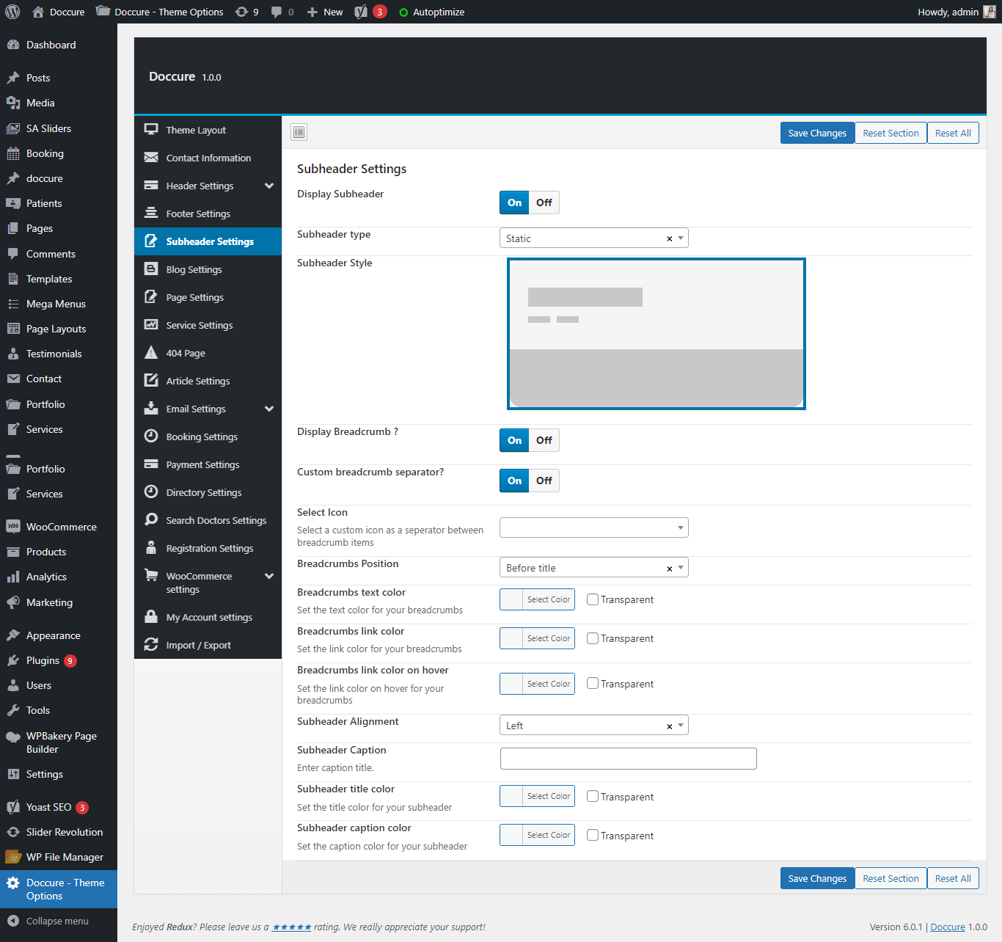Click the Subheader Caption text field

628,759
